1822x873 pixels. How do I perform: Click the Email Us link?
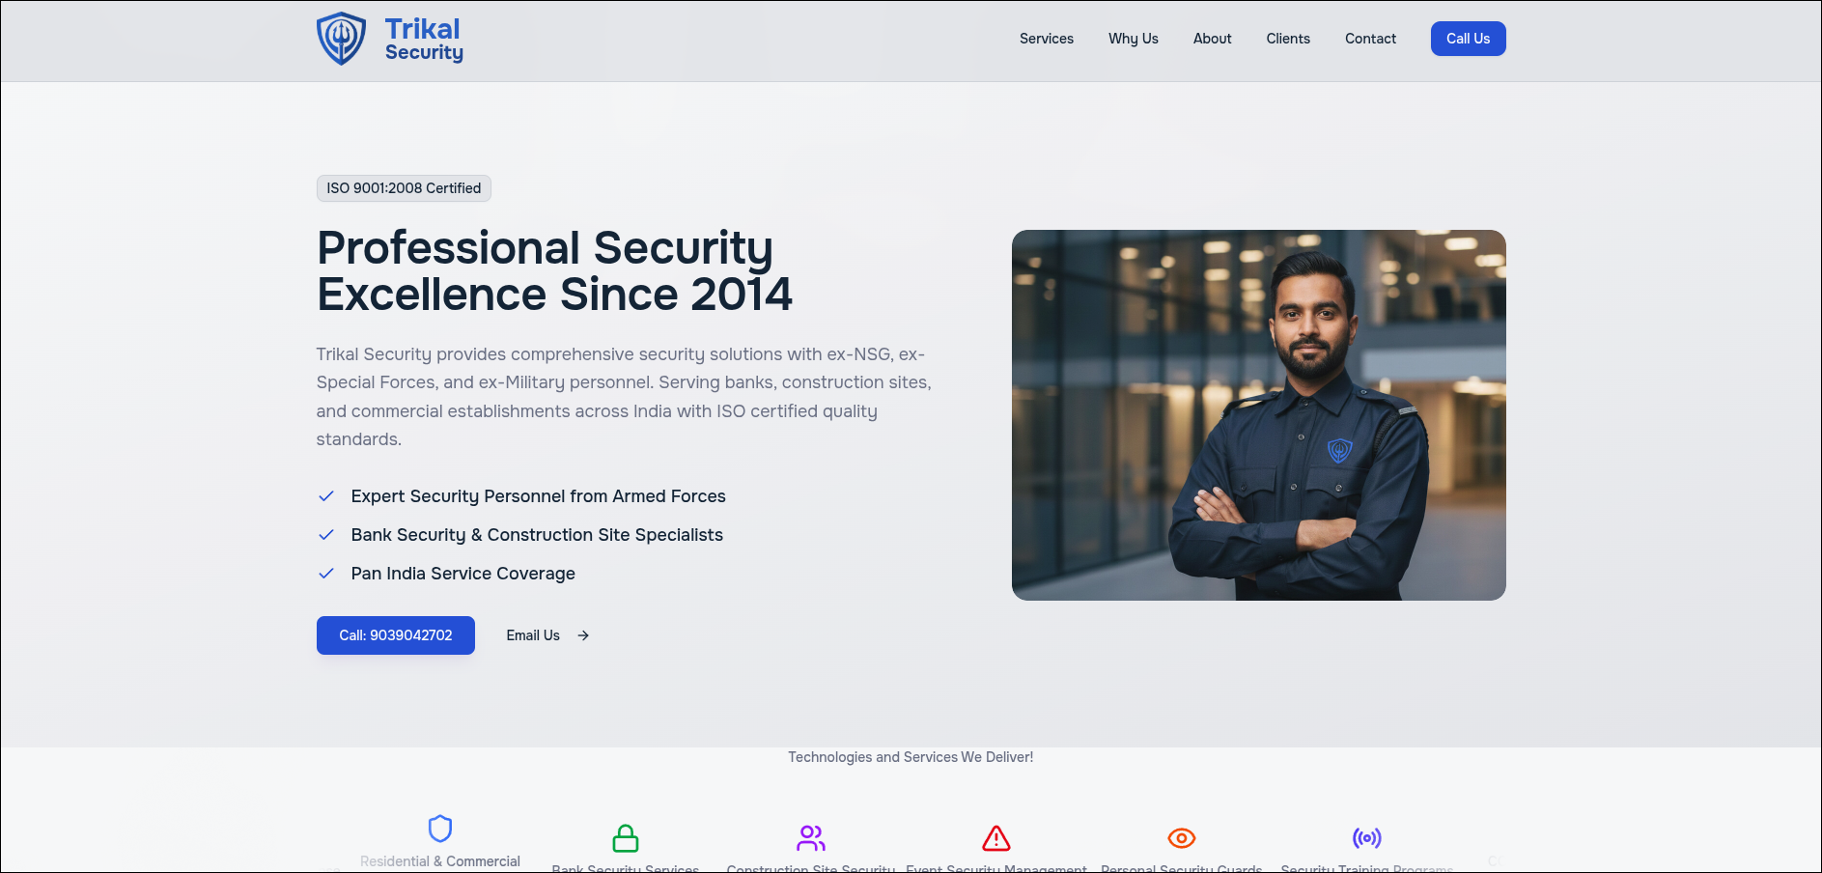click(x=533, y=635)
